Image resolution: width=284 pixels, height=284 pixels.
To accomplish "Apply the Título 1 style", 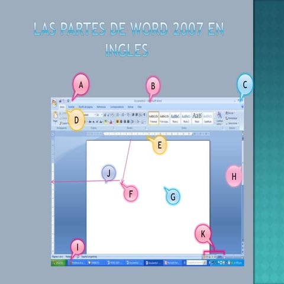I will [x=175, y=118].
